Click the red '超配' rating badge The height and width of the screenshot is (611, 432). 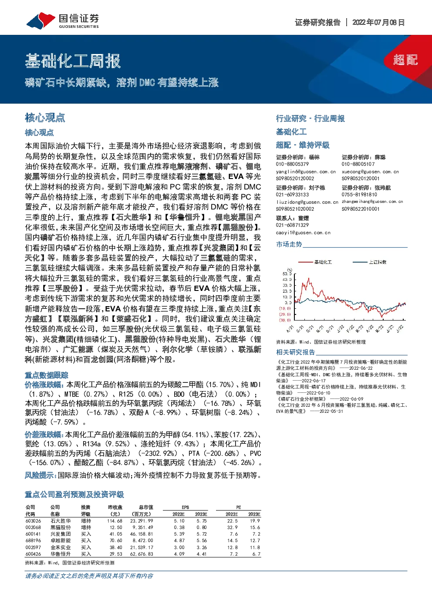coord(405,60)
